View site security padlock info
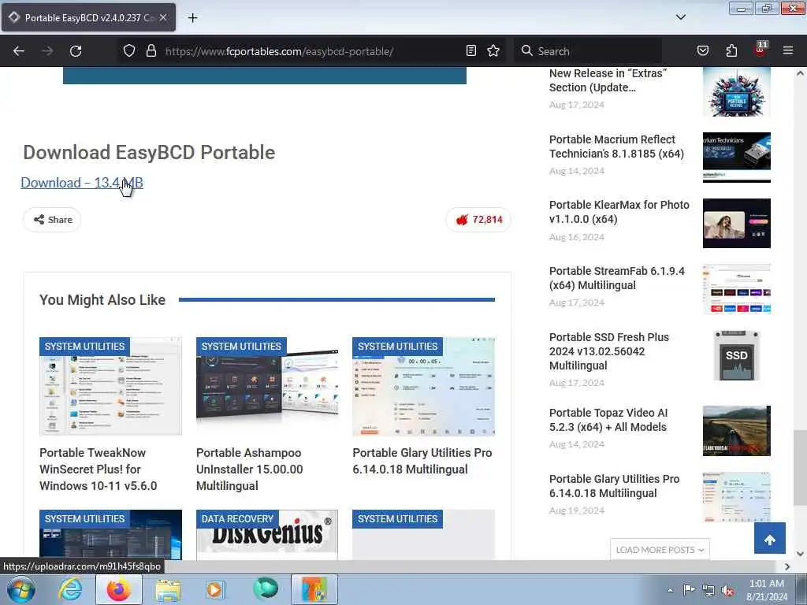This screenshot has height=605, width=807. 151,51
